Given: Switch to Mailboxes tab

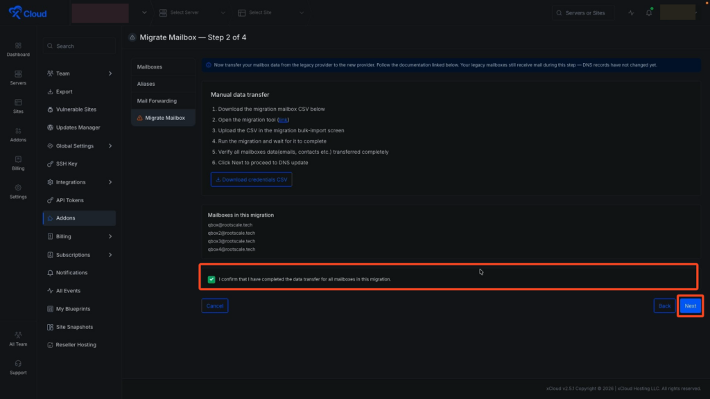Looking at the screenshot, I should click(x=163, y=66).
